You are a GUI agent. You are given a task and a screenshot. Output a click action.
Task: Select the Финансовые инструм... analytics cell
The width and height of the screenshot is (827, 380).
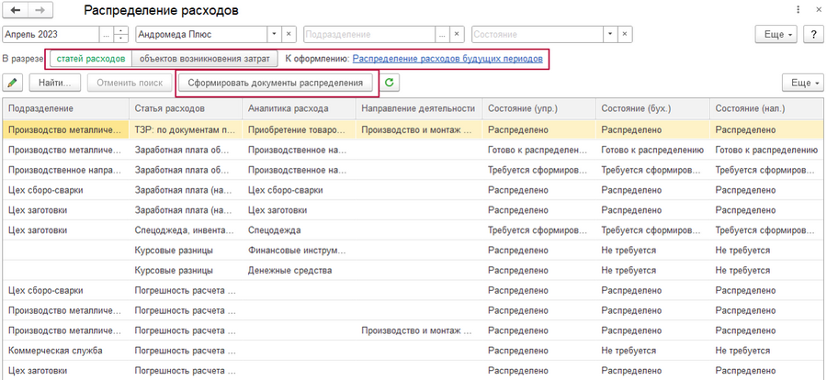point(299,251)
